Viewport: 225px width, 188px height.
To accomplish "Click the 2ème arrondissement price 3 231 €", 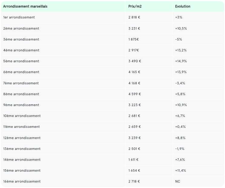I will 134,28.
